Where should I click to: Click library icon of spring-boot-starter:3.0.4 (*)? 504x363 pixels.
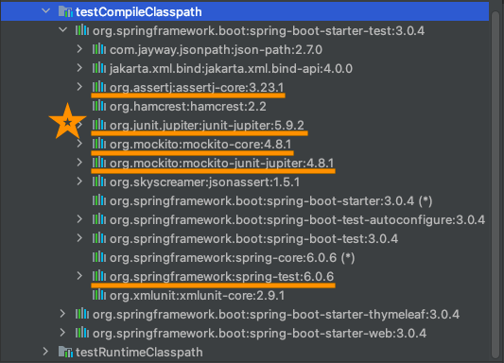click(99, 200)
